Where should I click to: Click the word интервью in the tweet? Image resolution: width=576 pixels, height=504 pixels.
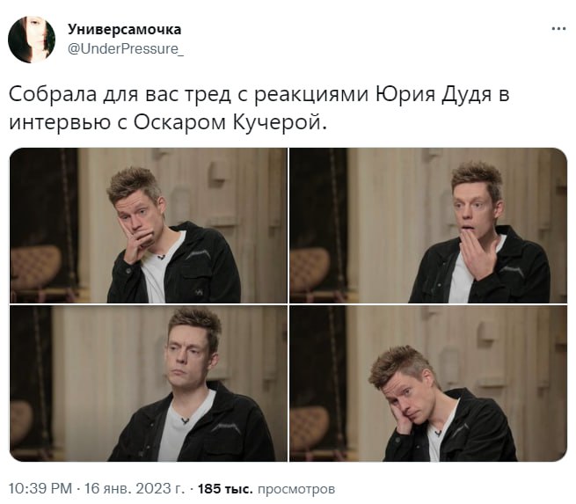point(60,123)
